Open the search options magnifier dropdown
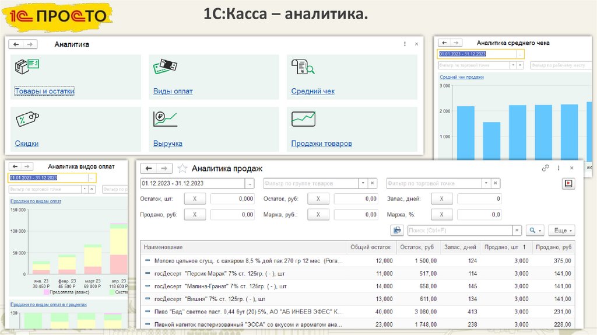597x335 pixels. tap(535, 230)
